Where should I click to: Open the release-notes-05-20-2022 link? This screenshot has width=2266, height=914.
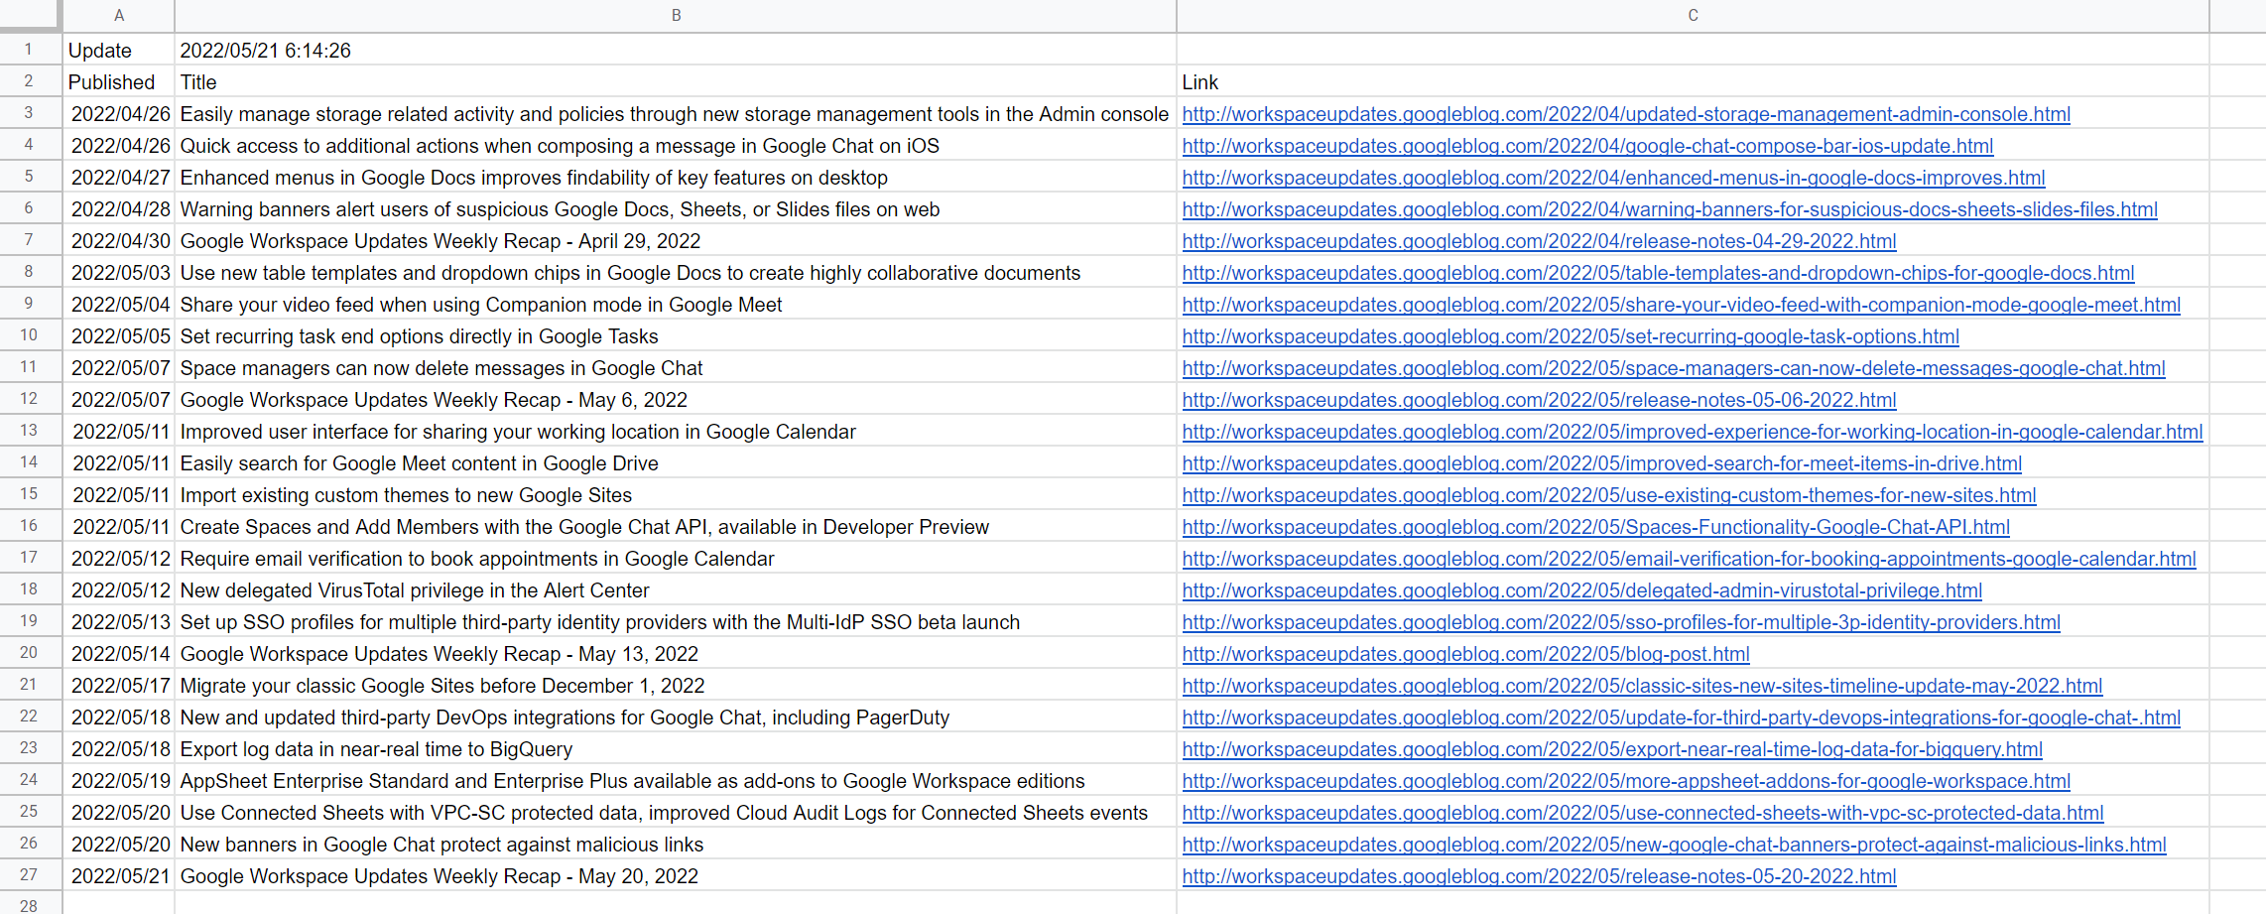point(1539,876)
